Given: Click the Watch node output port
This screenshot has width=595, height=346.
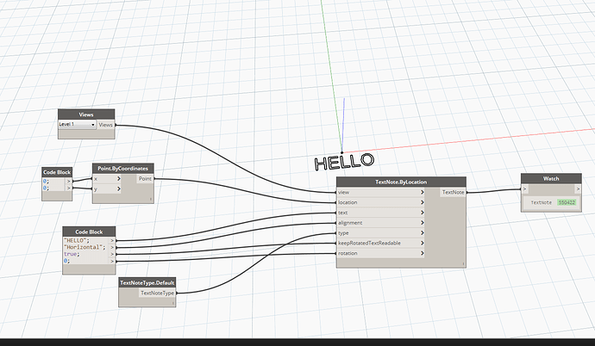Looking at the screenshot, I should click(x=578, y=188).
